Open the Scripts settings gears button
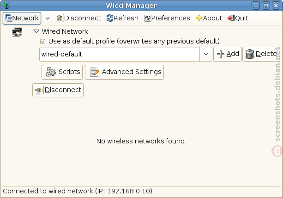This screenshot has height=198, width=283. (x=62, y=72)
